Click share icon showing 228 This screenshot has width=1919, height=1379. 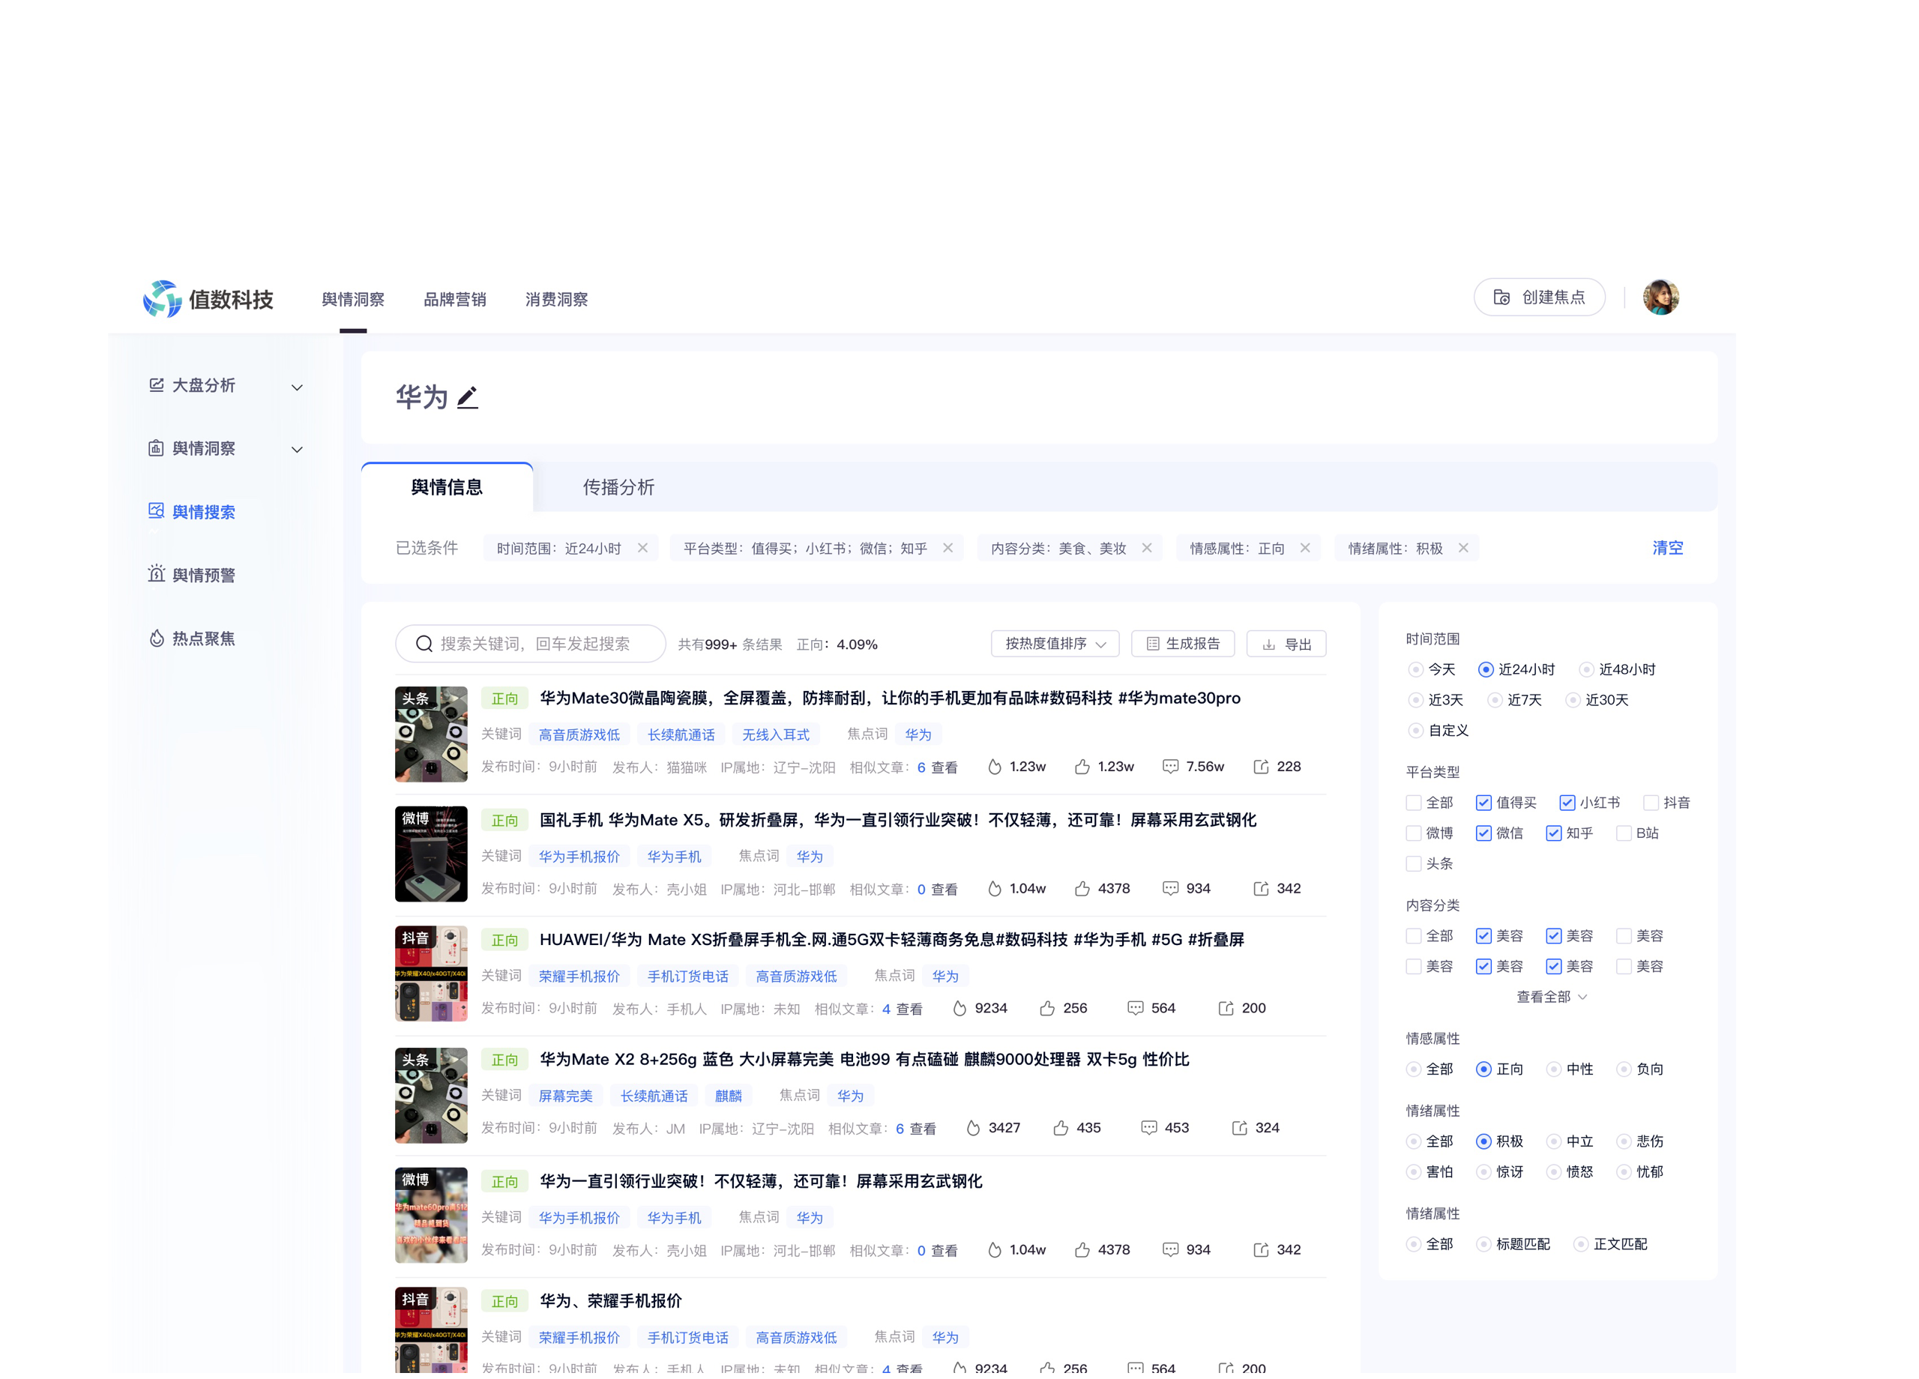tap(1261, 767)
